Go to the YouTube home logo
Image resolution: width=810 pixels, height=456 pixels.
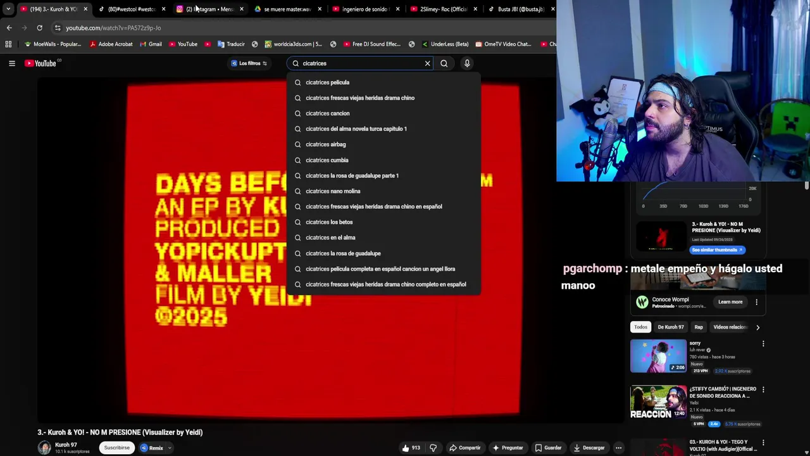(x=42, y=63)
